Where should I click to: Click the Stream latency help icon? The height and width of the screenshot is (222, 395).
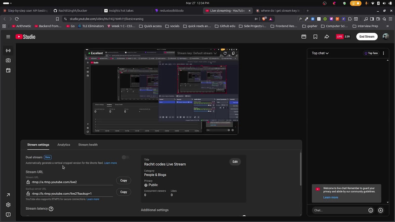pos(51,209)
